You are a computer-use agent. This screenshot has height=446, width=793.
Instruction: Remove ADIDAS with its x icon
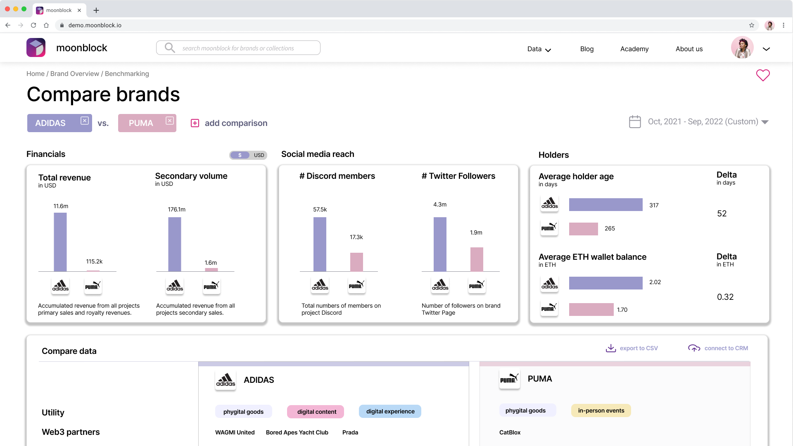point(85,121)
